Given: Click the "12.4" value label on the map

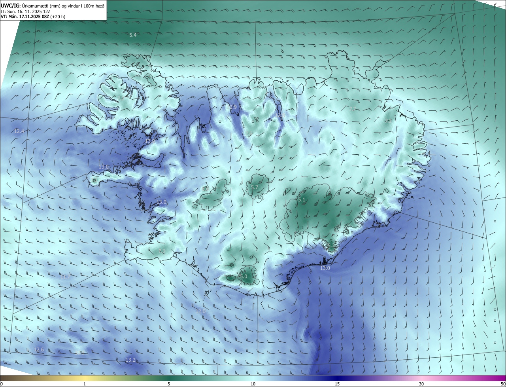Looking at the screenshot, I should click(19, 131).
